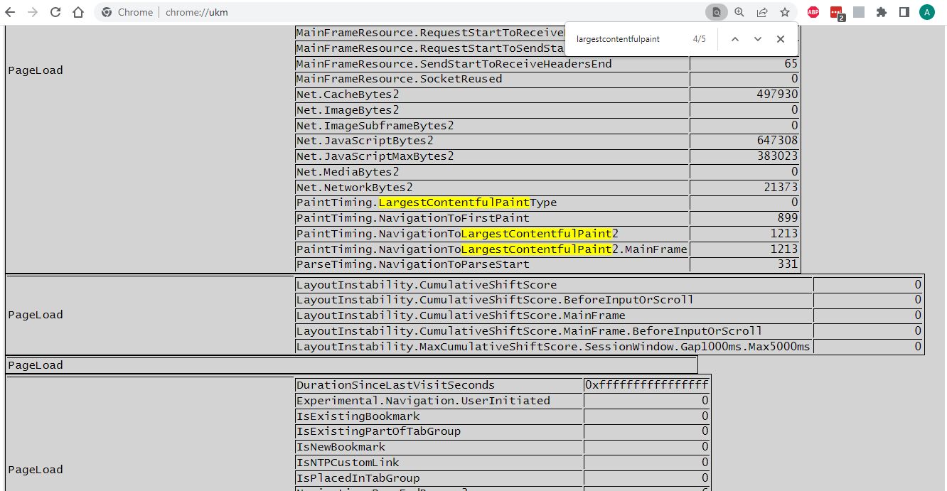Open the Extensions puzzle menu
This screenshot has height=491, width=947.
882,12
